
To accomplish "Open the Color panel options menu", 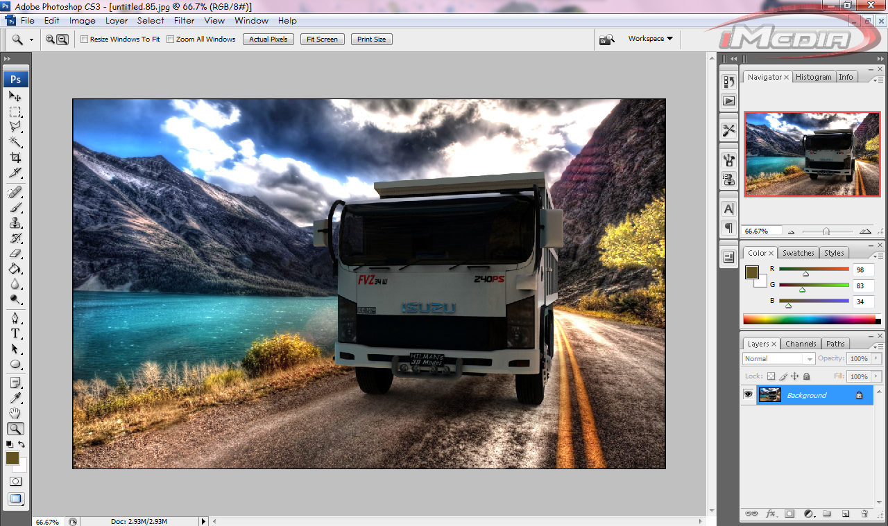I will [878, 256].
